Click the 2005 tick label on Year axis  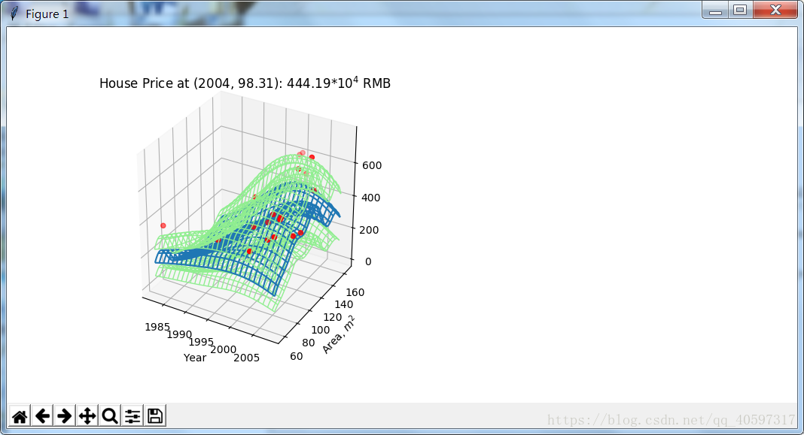point(245,356)
